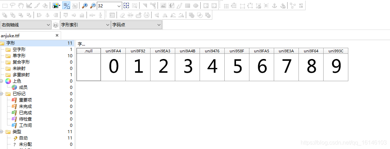Collapse the 类型 tree node
Screen dimensions: 390x149
(x=1, y=132)
